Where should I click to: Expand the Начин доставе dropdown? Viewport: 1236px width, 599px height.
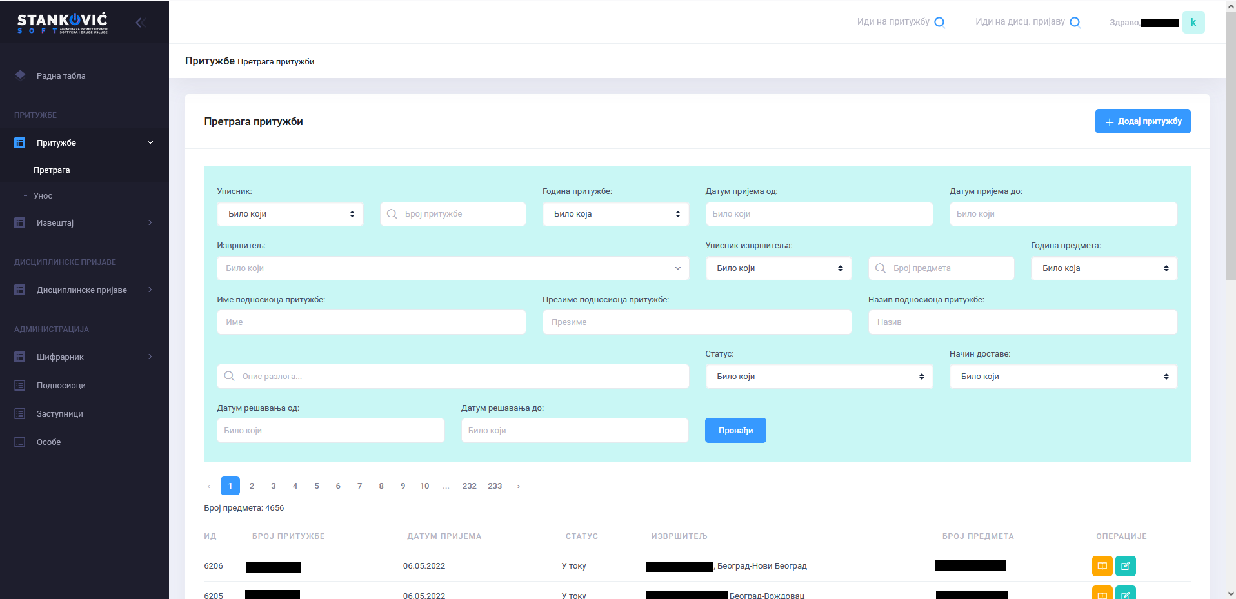tap(1062, 377)
